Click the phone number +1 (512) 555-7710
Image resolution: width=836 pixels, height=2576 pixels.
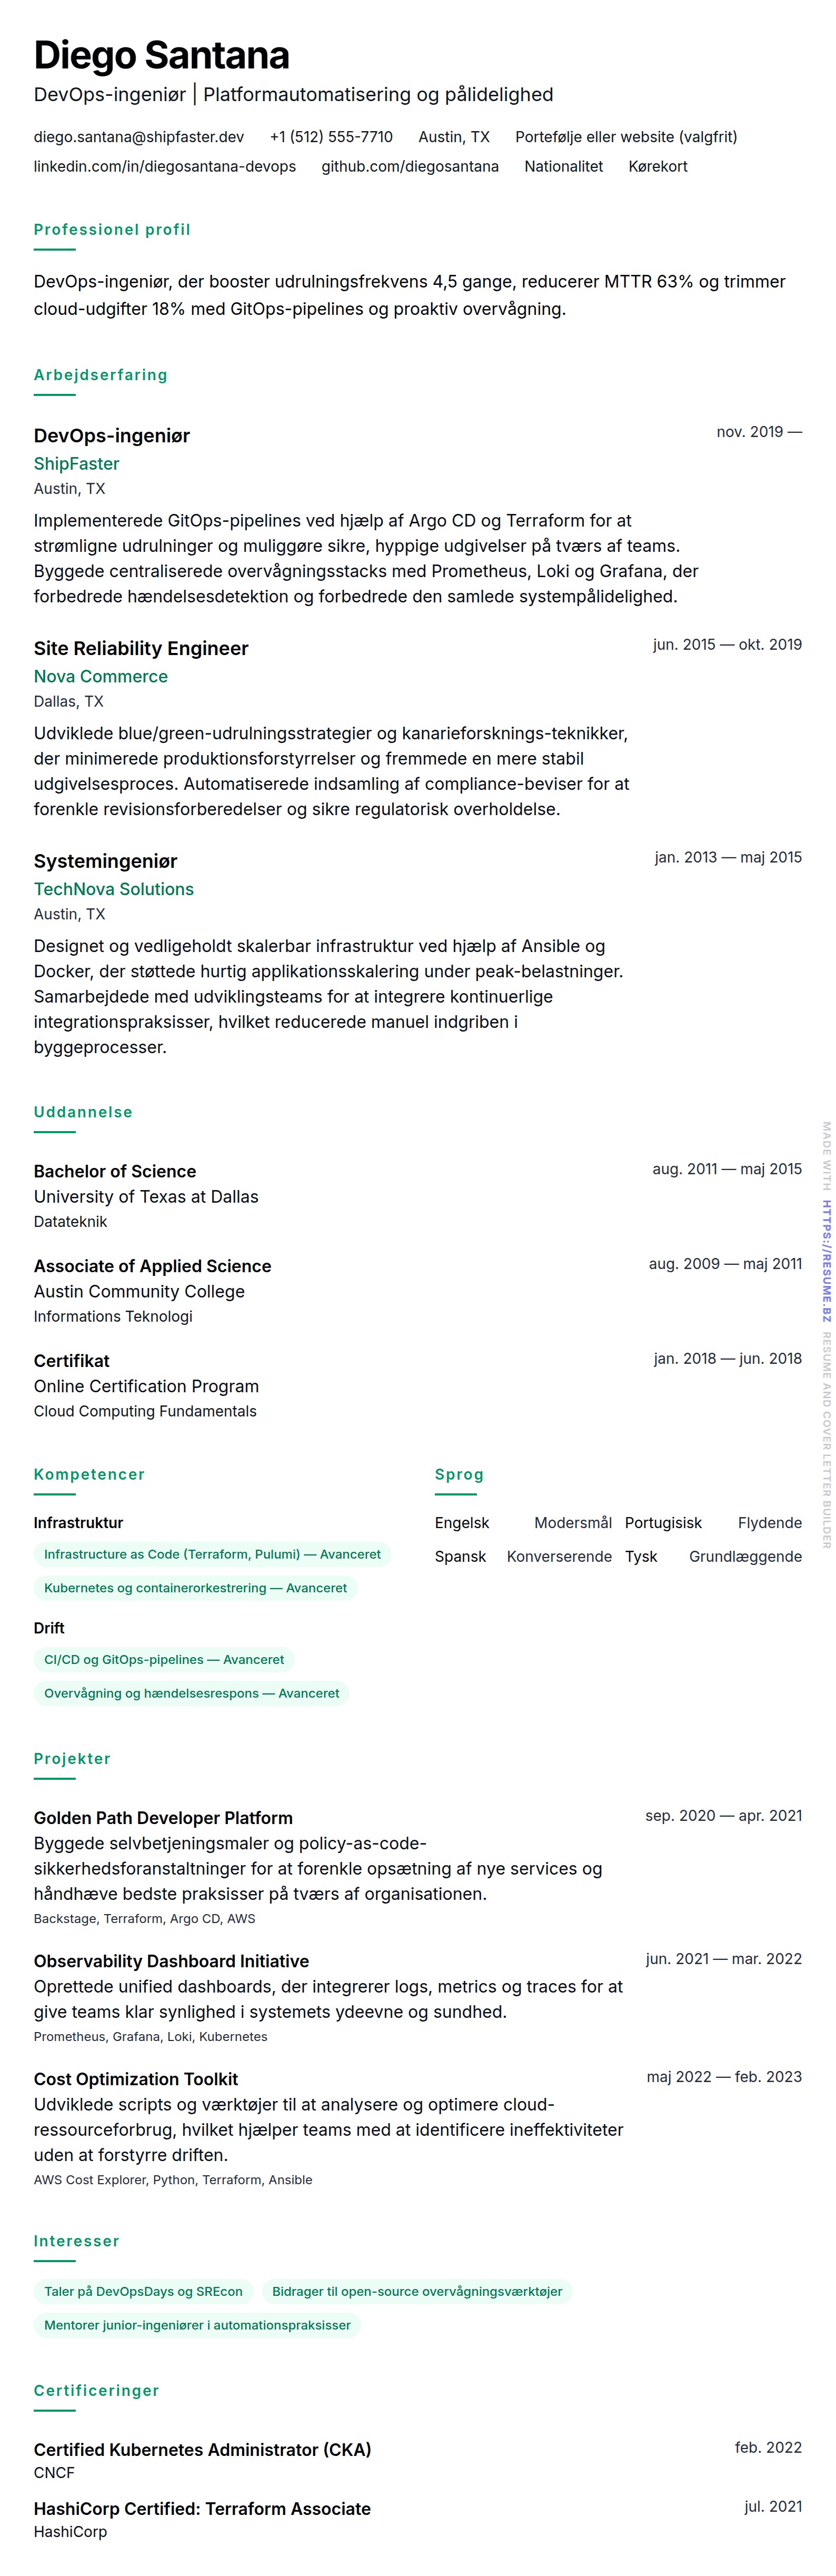coord(331,137)
